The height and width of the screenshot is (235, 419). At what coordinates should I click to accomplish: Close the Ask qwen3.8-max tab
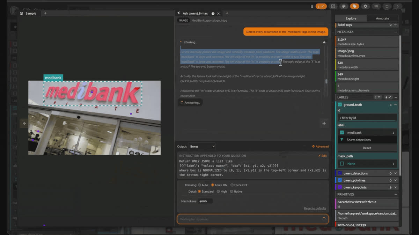(219, 14)
